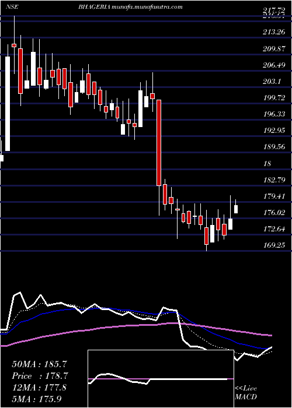Click the tall white candle at chart start

coord(8,104)
